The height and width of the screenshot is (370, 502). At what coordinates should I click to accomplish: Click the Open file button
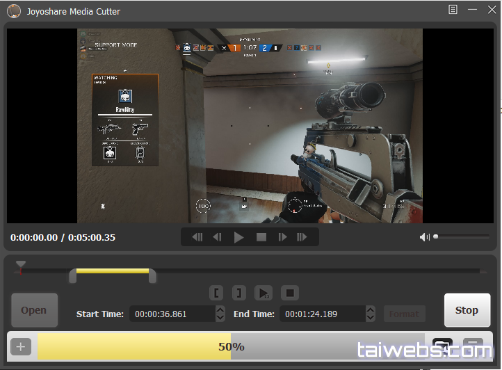(x=34, y=310)
